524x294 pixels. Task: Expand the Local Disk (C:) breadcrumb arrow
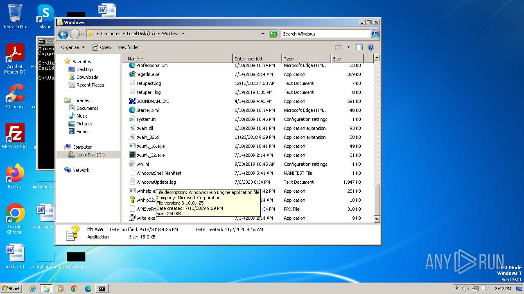point(158,34)
